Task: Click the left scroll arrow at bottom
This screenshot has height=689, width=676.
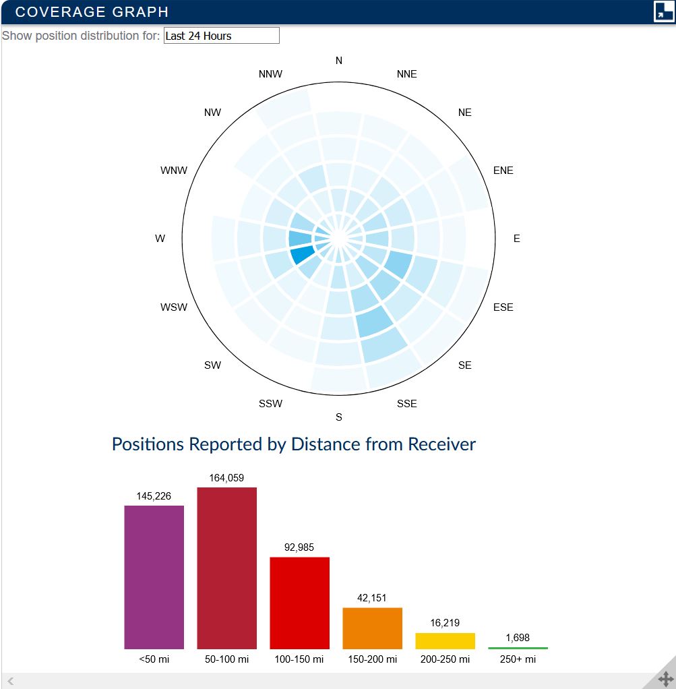Action: (11, 681)
